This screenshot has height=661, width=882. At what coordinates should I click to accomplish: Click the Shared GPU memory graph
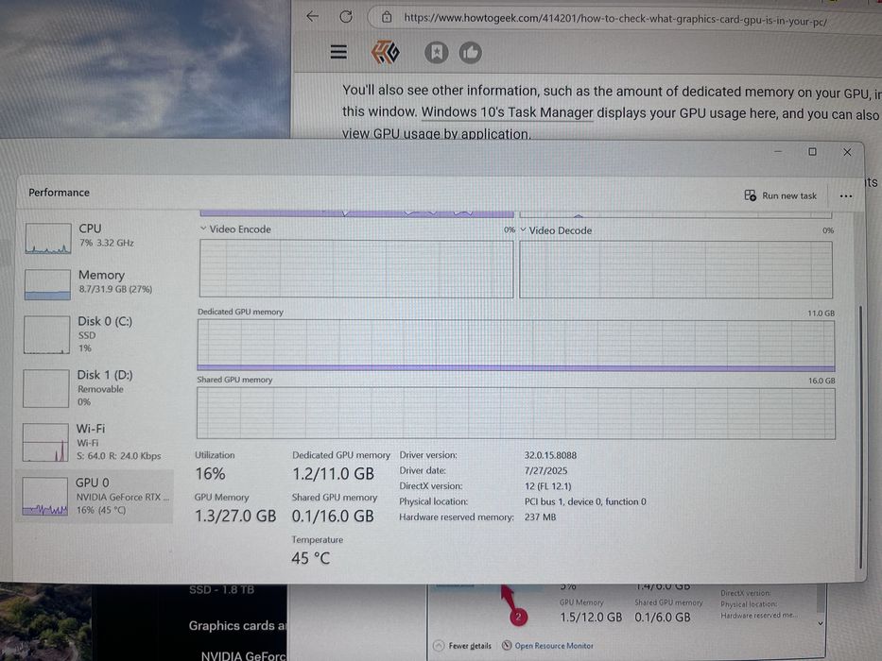coord(516,413)
